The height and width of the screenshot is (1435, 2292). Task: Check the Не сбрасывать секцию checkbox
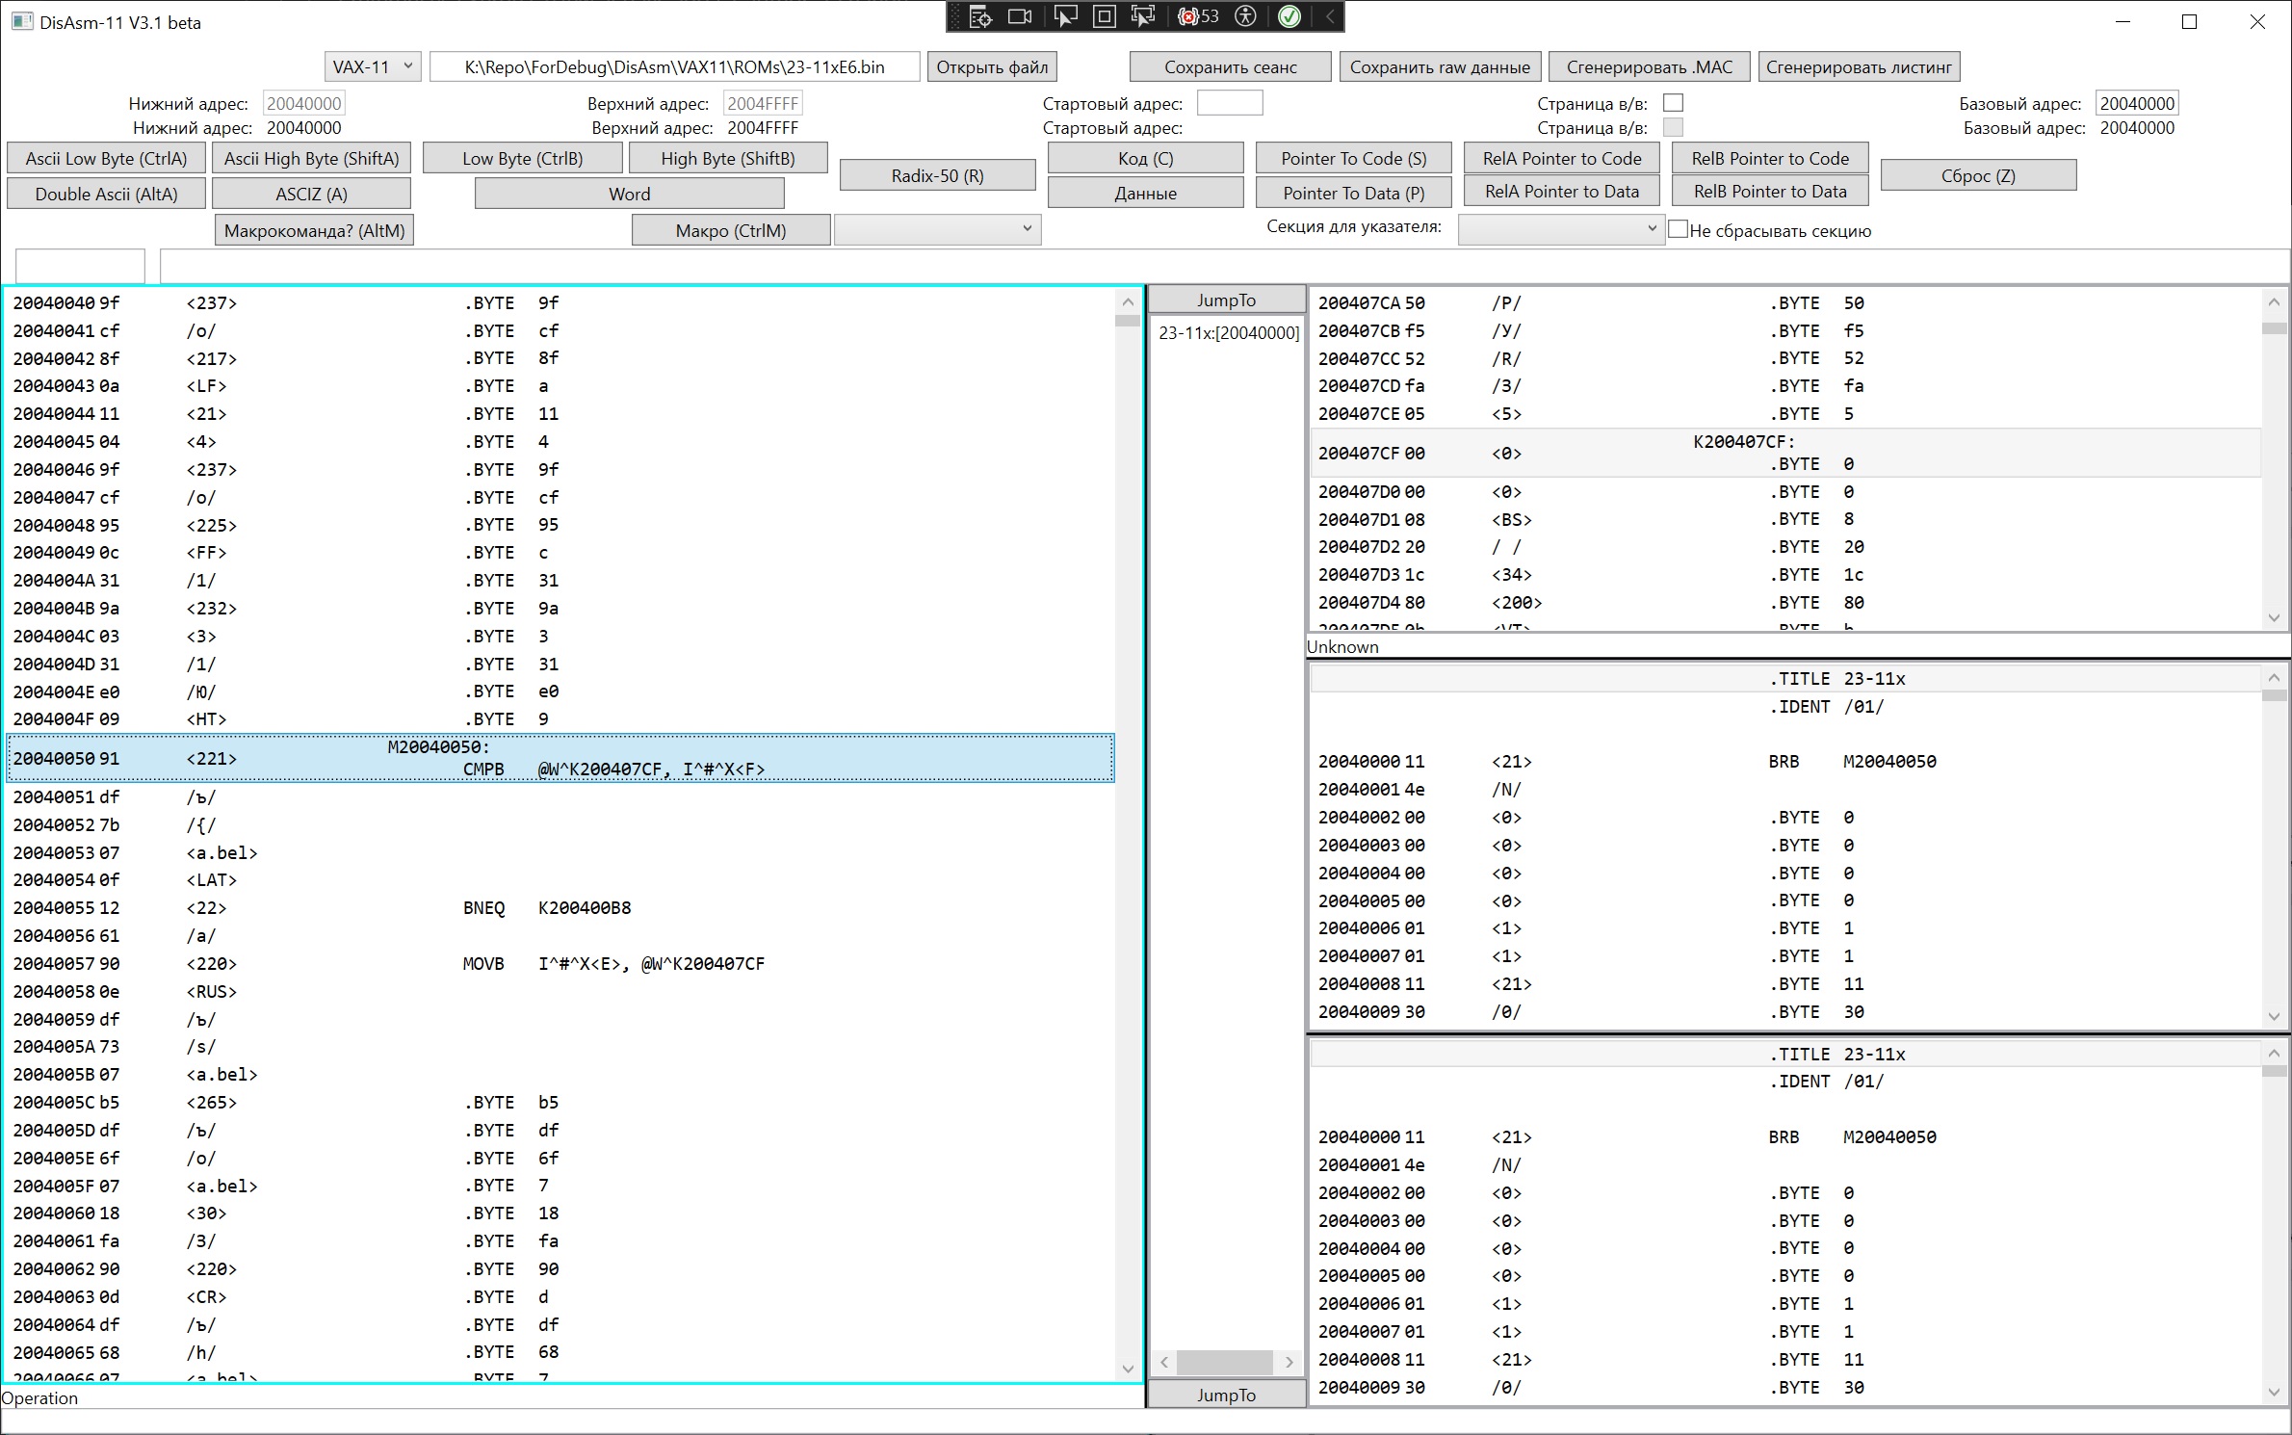1679,229
